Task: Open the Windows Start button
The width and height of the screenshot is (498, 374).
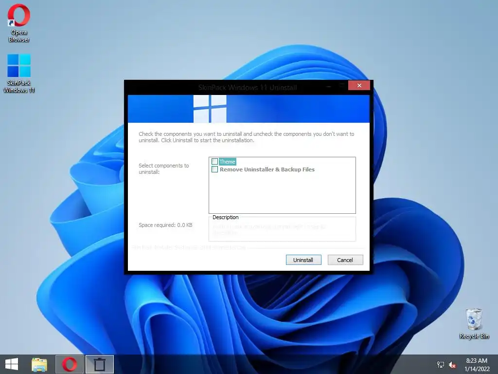Action: 12,364
